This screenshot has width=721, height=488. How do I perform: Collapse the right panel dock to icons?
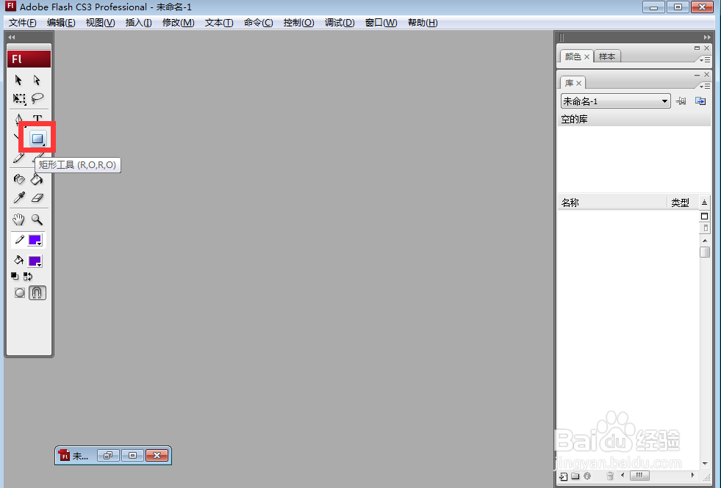(707, 37)
